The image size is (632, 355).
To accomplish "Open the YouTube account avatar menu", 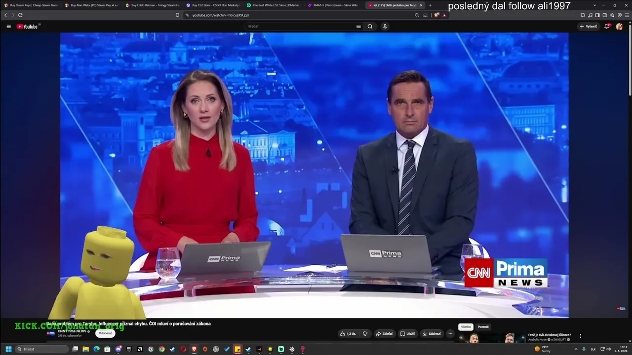I will point(620,27).
